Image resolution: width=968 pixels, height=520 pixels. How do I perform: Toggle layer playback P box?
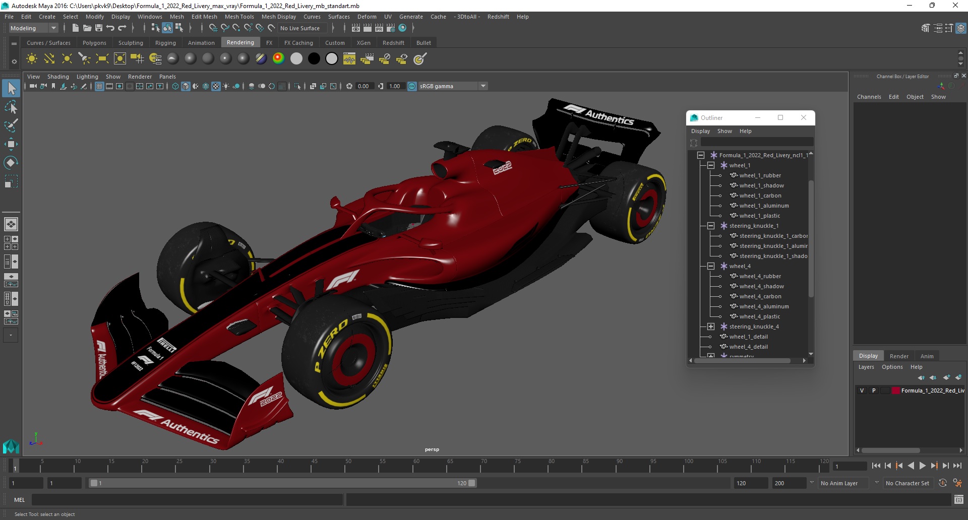pyautogui.click(x=874, y=391)
